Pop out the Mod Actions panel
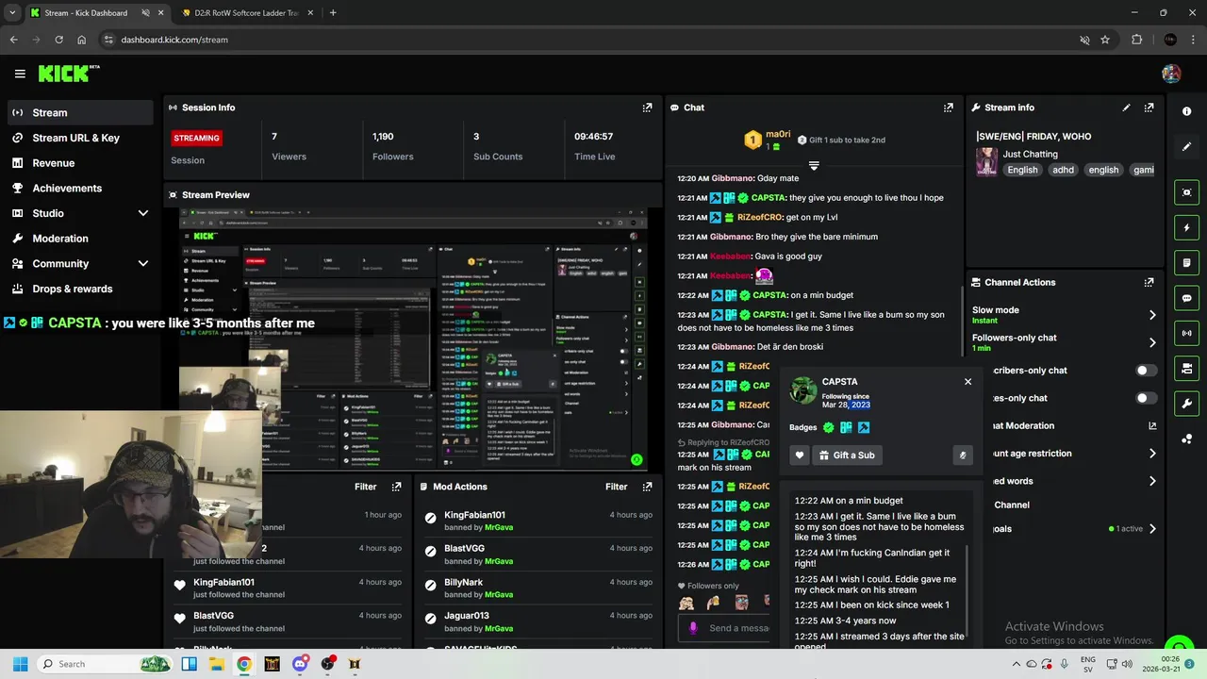The height and width of the screenshot is (679, 1207). 647,487
